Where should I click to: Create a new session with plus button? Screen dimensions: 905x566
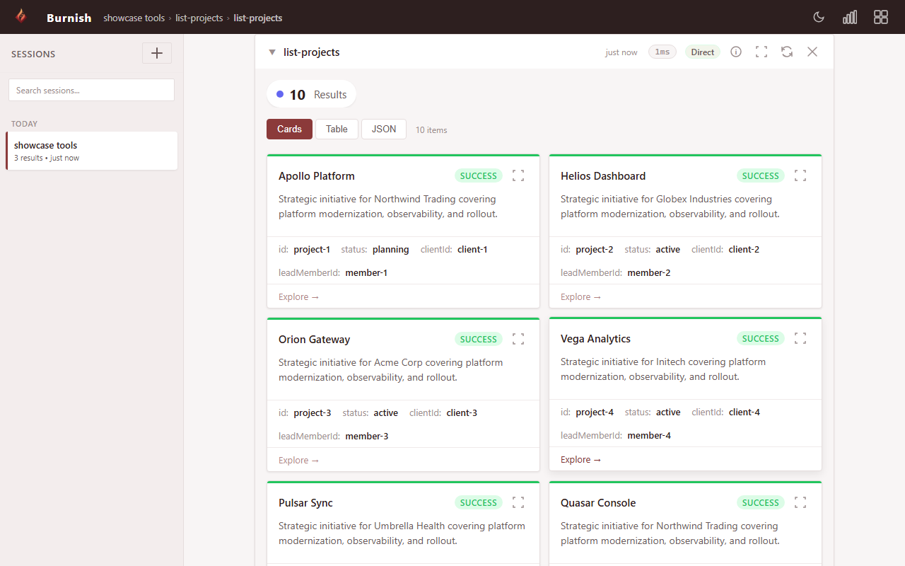click(157, 53)
